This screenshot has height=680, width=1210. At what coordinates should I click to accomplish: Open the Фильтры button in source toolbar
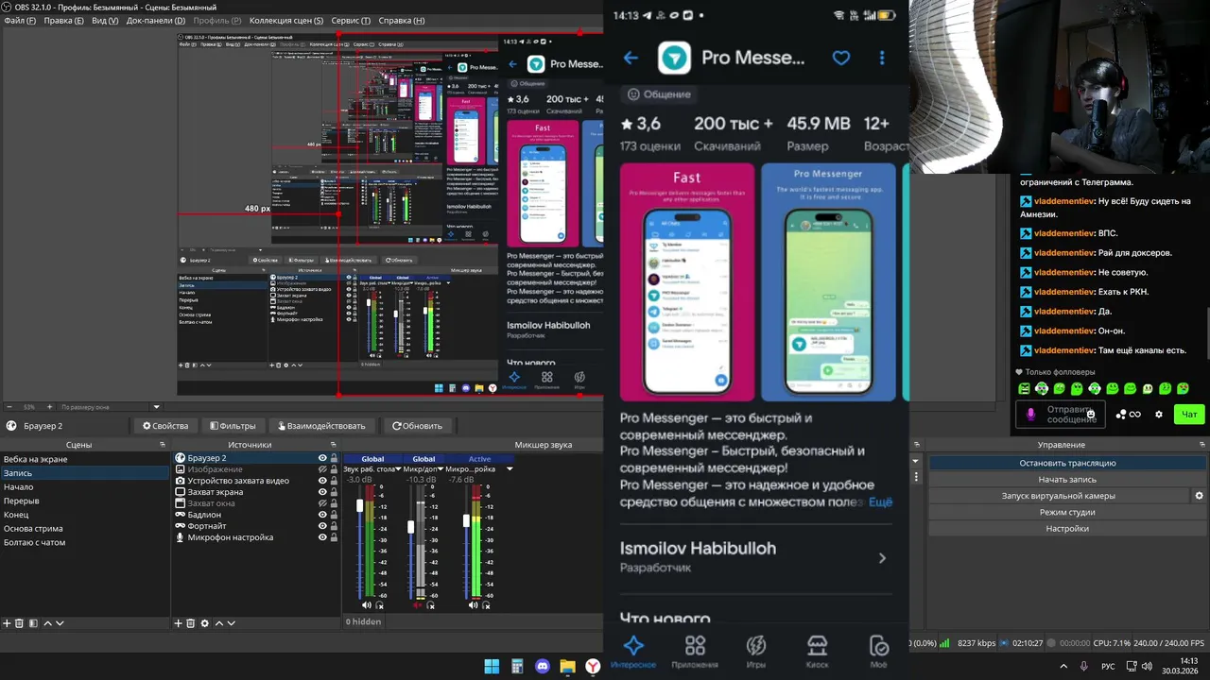(233, 426)
